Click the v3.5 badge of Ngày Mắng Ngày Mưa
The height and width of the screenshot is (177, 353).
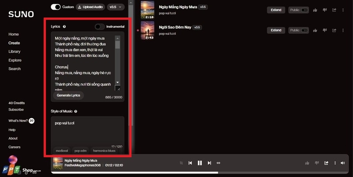click(203, 7)
